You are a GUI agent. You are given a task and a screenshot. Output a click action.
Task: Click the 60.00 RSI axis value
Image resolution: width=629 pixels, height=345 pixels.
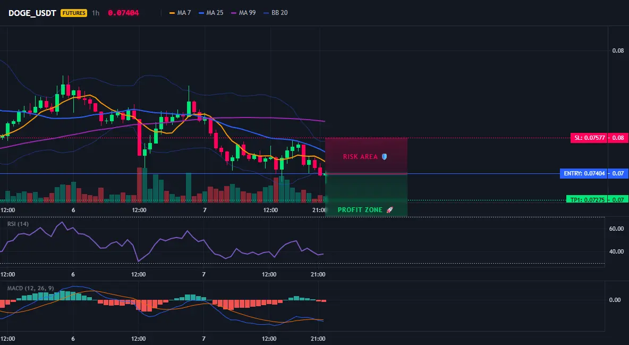tap(617, 229)
